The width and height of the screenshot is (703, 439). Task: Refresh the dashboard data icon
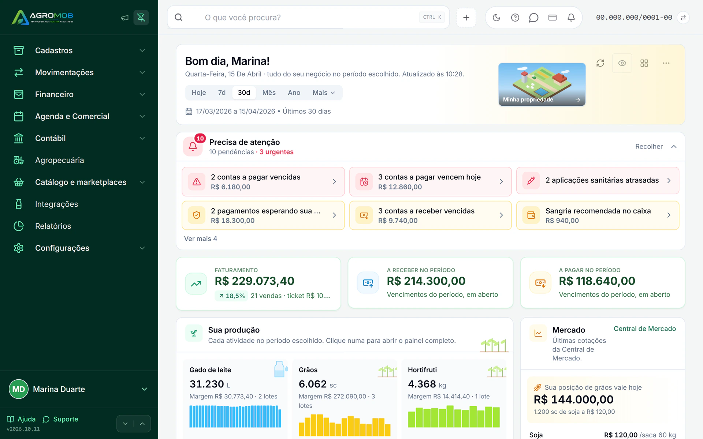(x=600, y=63)
